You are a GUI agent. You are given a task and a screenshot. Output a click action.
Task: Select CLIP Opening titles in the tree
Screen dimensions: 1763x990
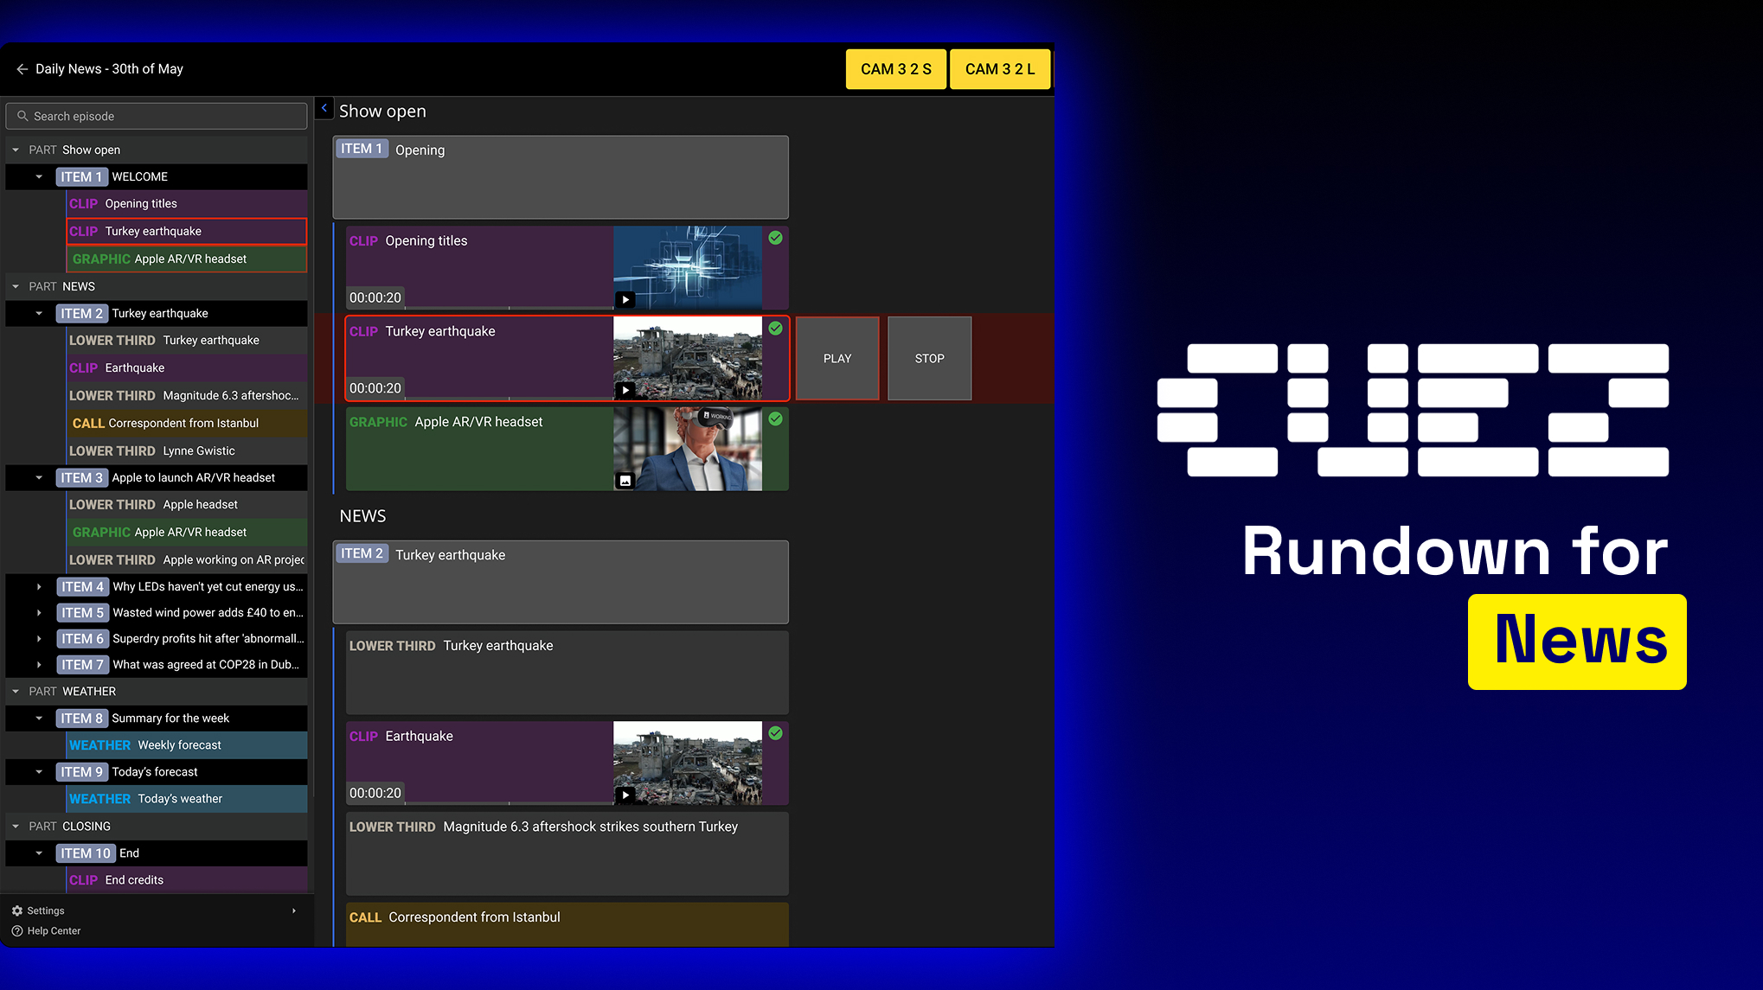pos(187,203)
